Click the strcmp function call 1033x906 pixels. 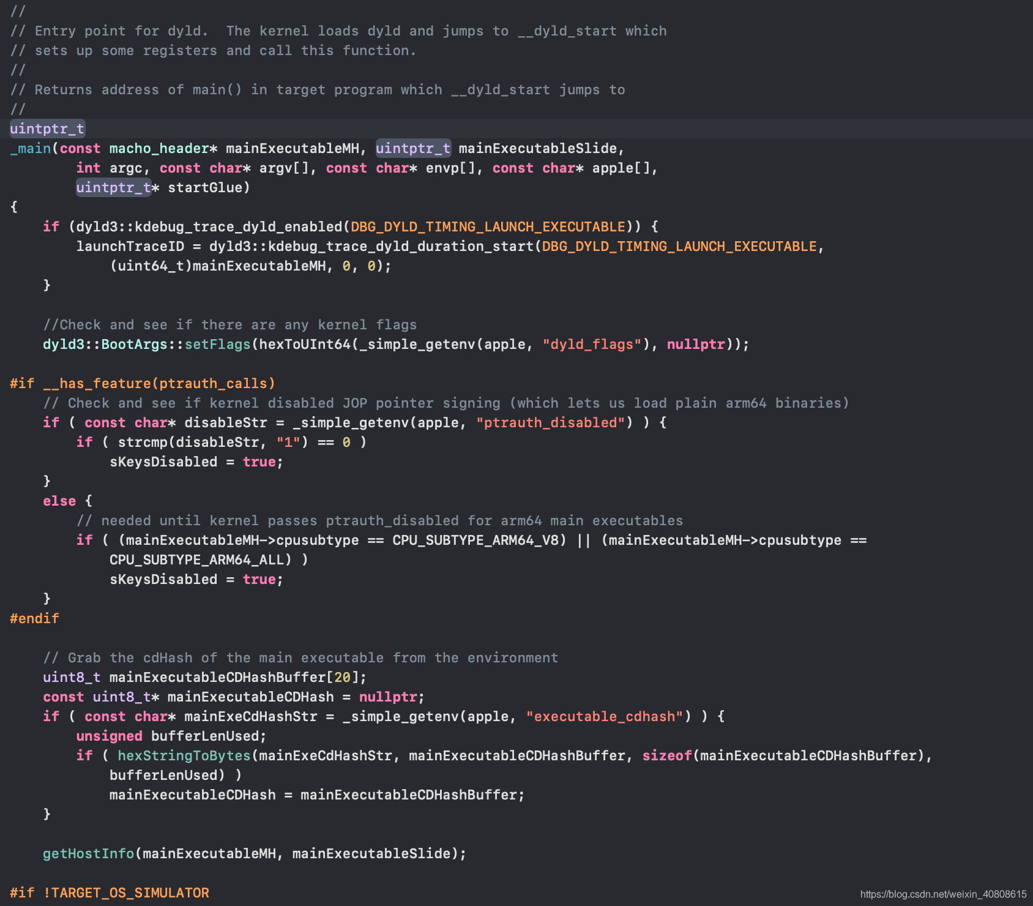[143, 442]
